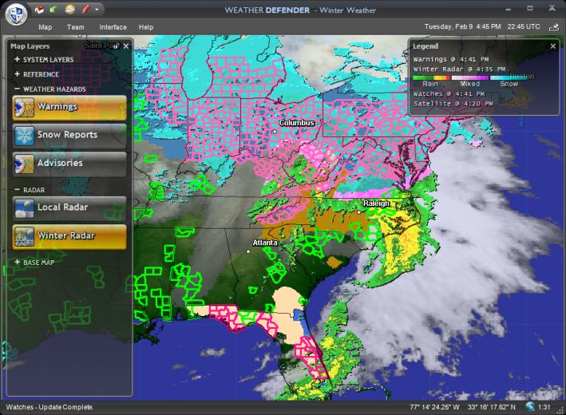The image size is (566, 415).
Task: Toggle the Warnings layer off
Action: click(x=69, y=107)
